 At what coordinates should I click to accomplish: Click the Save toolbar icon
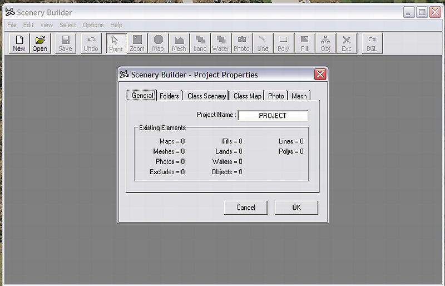(x=65, y=43)
